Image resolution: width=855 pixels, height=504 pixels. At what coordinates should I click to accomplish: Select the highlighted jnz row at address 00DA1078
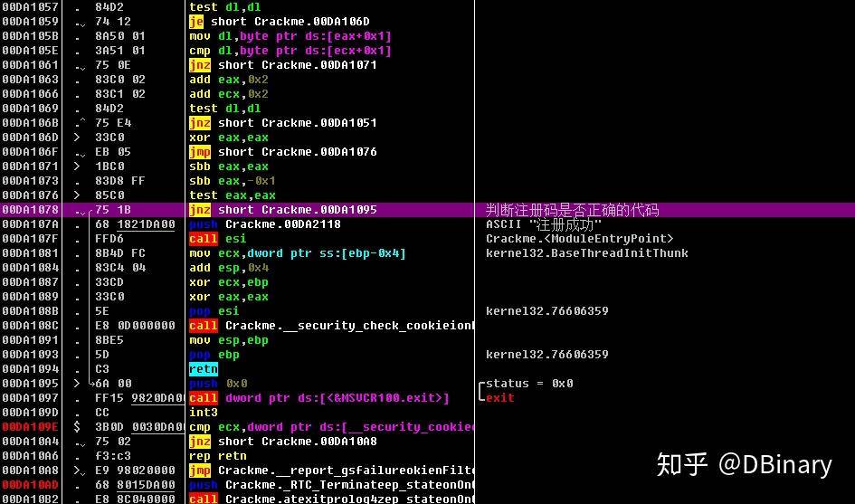point(427,210)
